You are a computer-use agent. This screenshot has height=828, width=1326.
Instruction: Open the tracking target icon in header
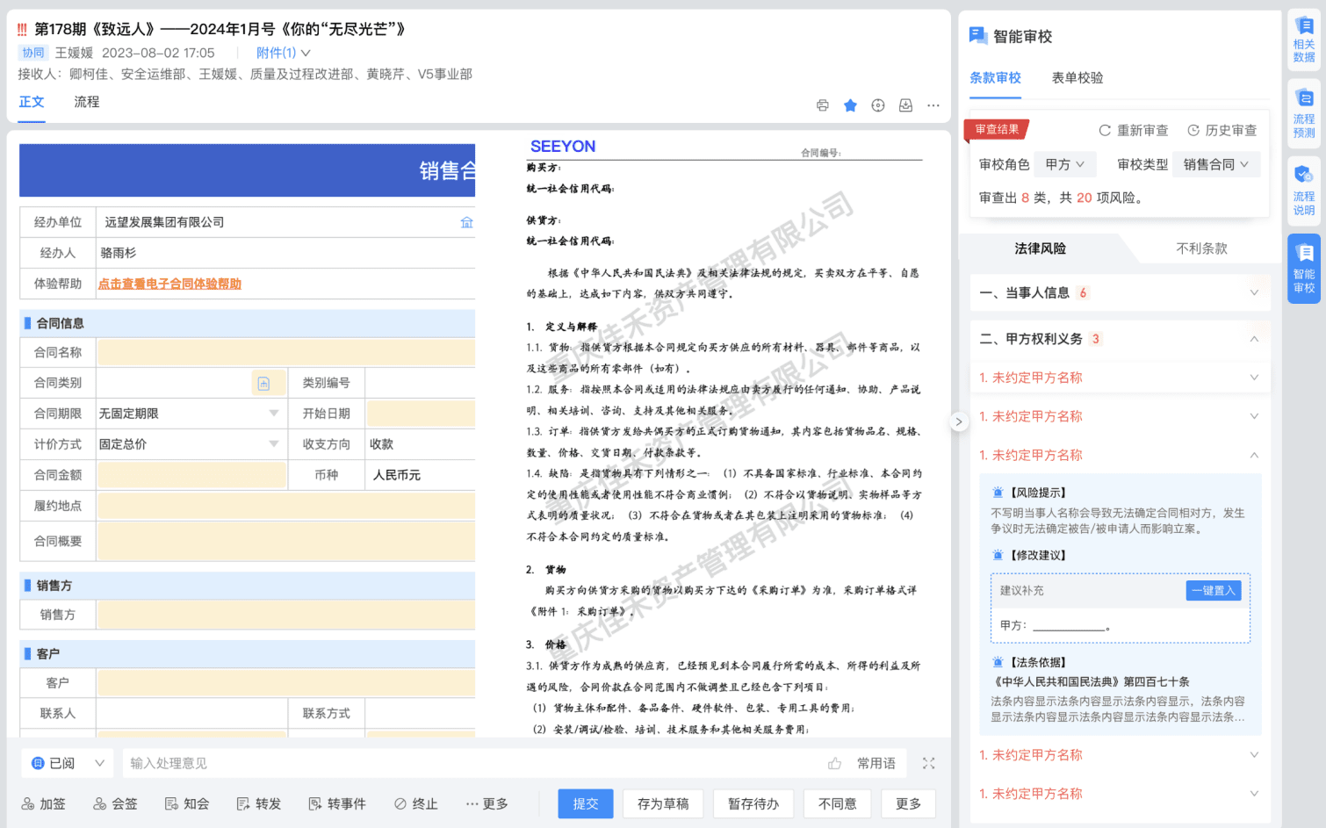tap(878, 105)
